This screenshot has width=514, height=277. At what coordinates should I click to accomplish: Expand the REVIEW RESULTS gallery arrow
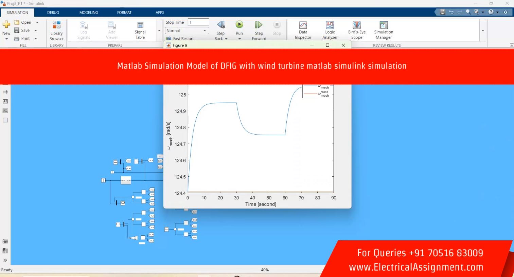pos(483,31)
